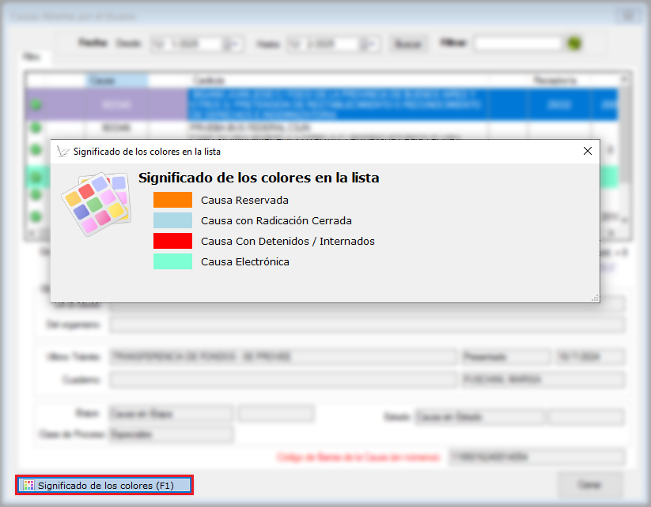This screenshot has height=507, width=651.
Task: Click the title bar icon of the colors dialog
Action: pyautogui.click(x=63, y=151)
